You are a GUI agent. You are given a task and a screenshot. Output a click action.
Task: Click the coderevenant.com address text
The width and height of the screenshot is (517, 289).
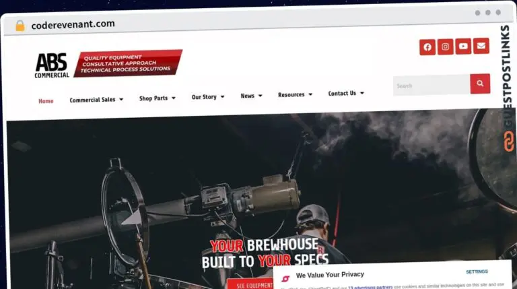pos(73,24)
